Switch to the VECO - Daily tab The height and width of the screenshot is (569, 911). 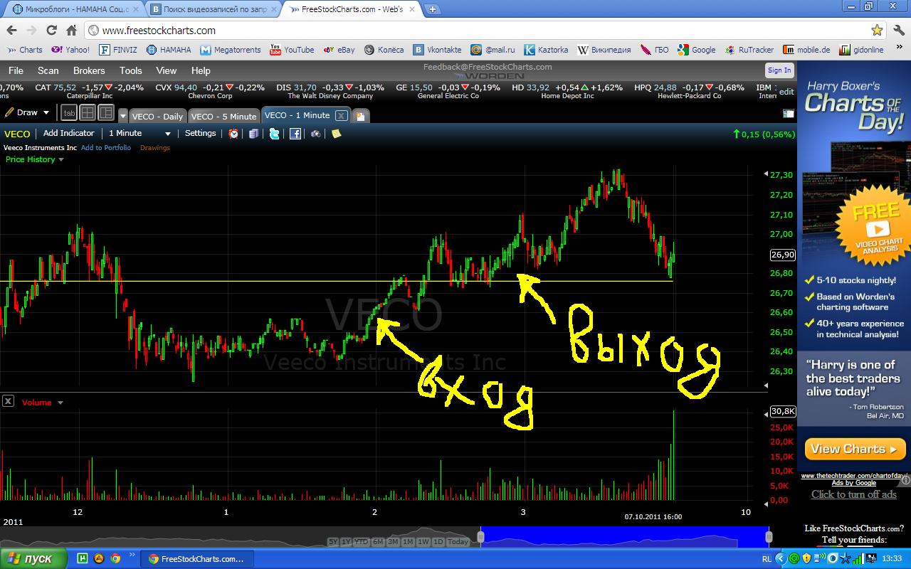click(x=157, y=116)
